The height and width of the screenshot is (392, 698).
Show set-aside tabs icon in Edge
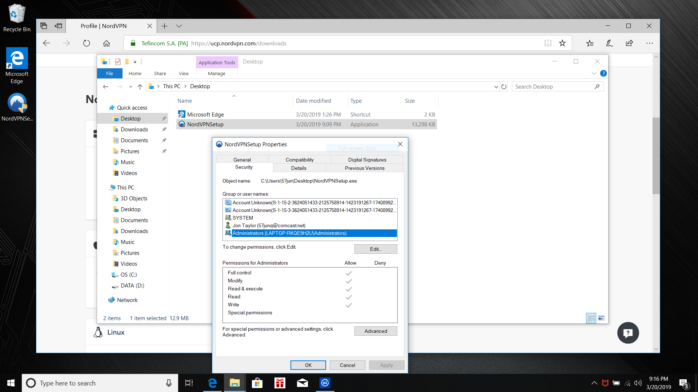pos(44,26)
